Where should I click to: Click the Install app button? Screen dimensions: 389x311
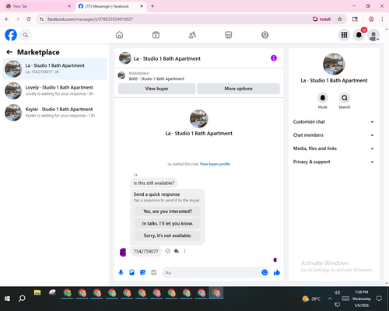pos(322,19)
